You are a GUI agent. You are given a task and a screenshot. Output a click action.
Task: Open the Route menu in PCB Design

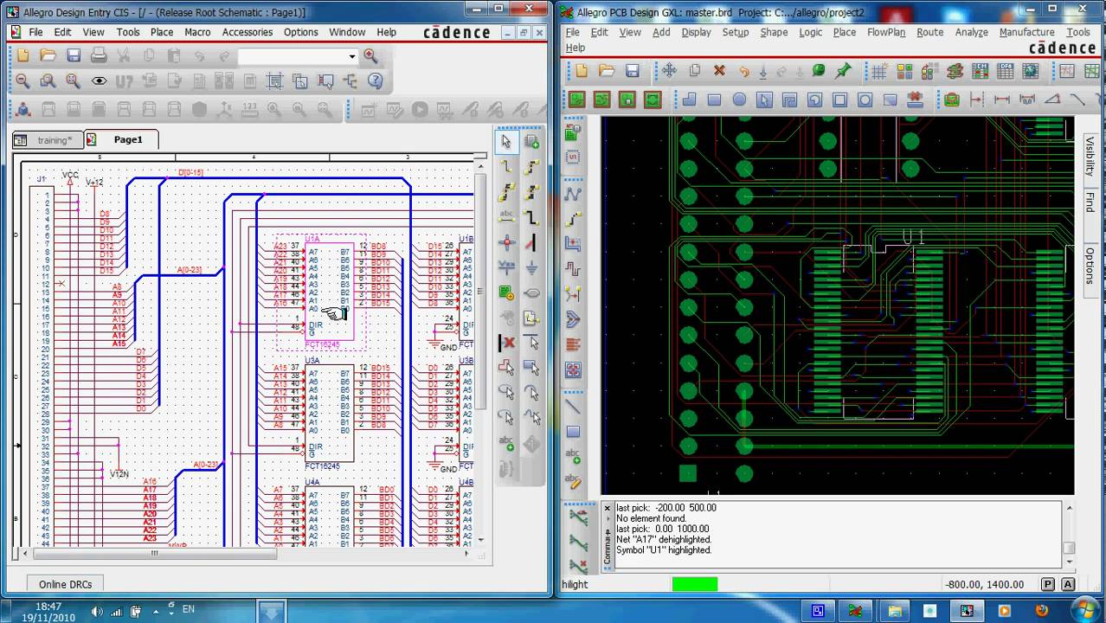tap(929, 32)
